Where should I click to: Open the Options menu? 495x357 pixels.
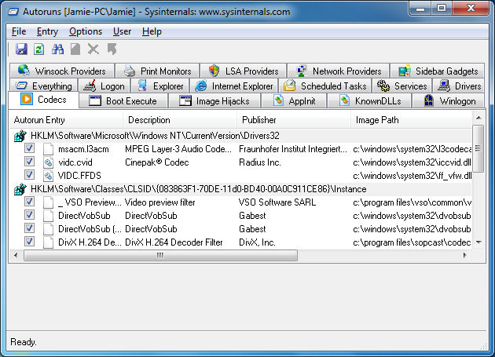[86, 31]
